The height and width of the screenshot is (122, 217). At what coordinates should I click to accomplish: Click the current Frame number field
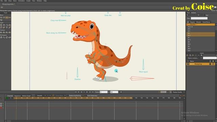(x=103, y=92)
